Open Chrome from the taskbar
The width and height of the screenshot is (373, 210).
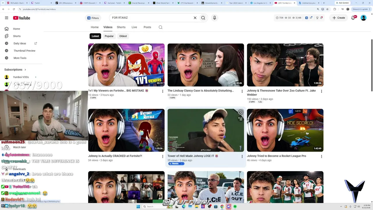pyautogui.click(x=222, y=206)
